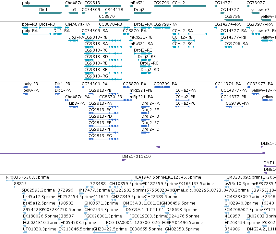Select EST feature 88815

click(51, 187)
